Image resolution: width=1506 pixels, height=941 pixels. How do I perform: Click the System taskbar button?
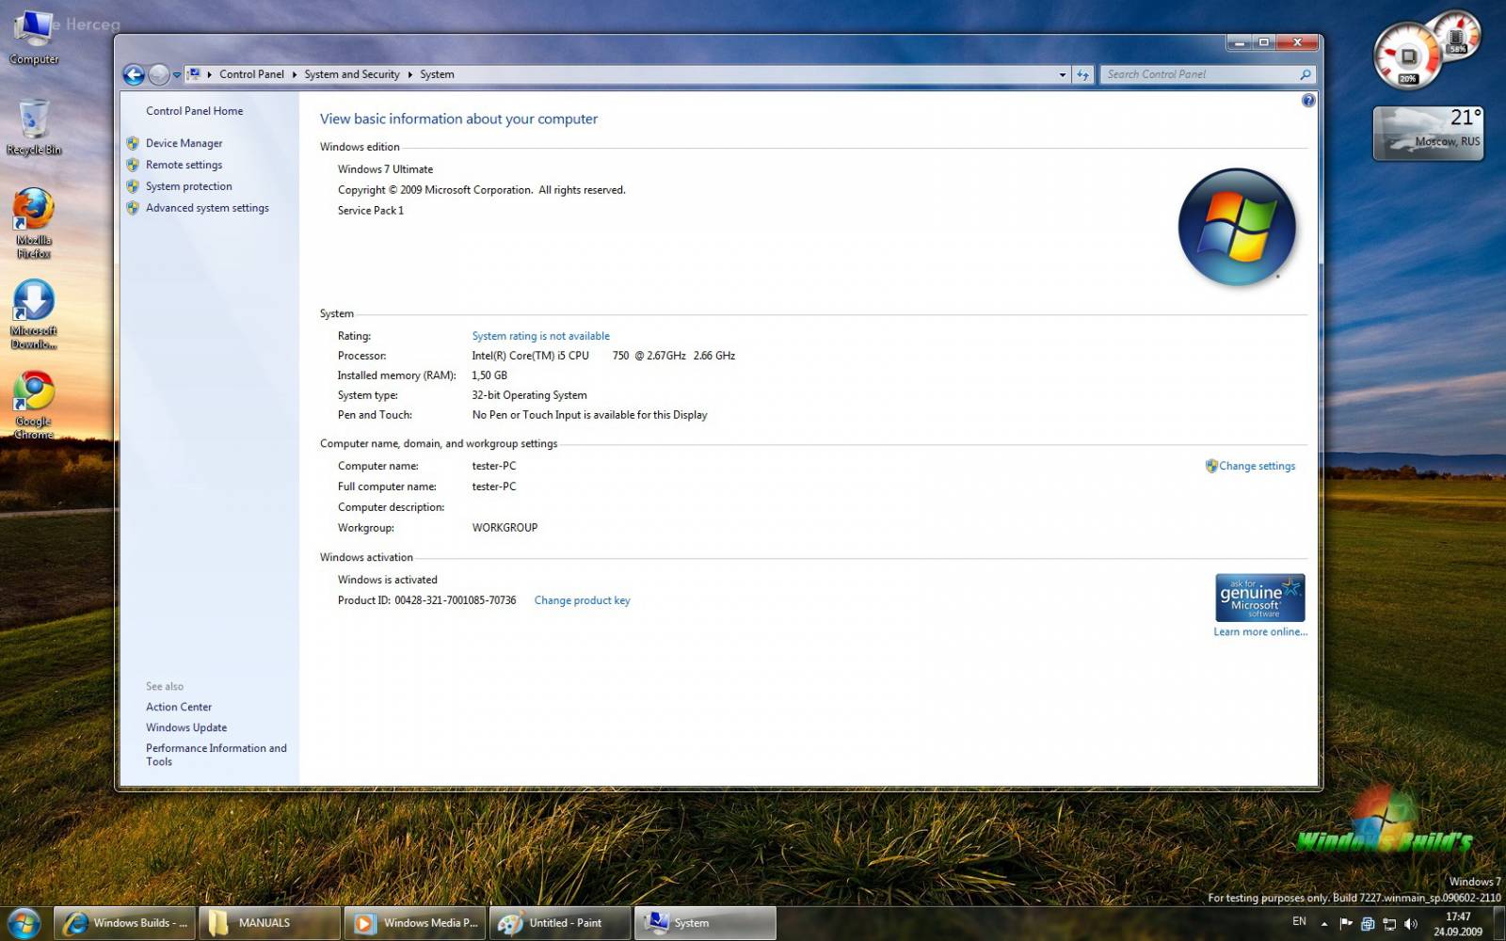click(704, 923)
